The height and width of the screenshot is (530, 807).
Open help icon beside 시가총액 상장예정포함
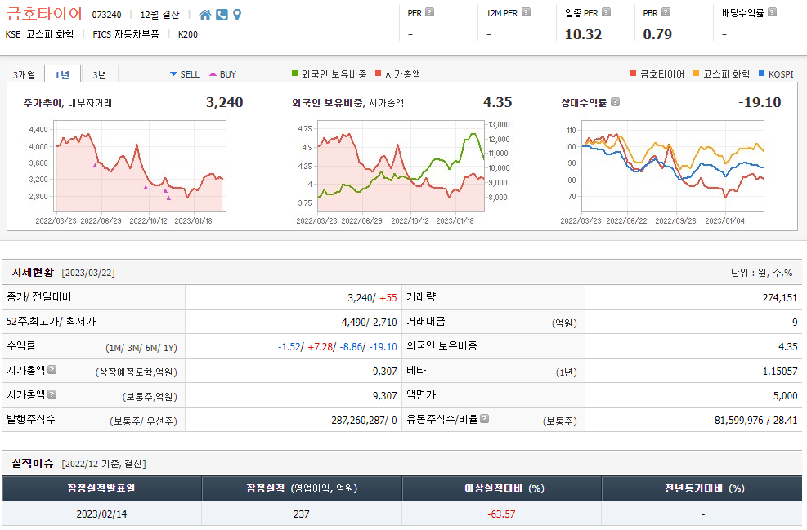point(52,370)
